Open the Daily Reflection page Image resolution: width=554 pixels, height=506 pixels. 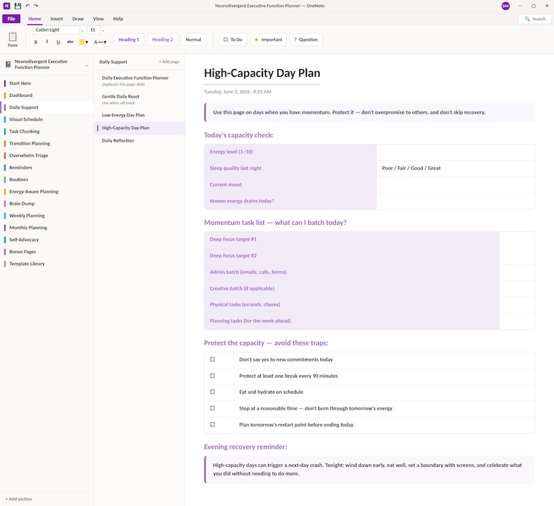140,141
